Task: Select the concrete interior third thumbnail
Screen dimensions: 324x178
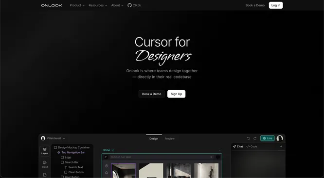Action: coord(179,171)
